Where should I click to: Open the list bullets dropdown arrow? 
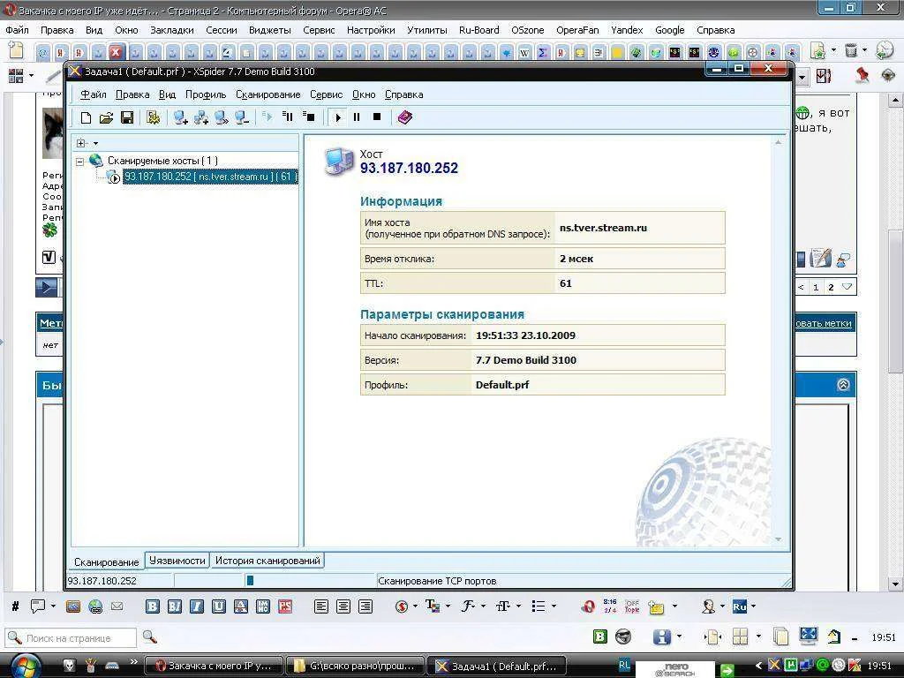click(x=554, y=606)
